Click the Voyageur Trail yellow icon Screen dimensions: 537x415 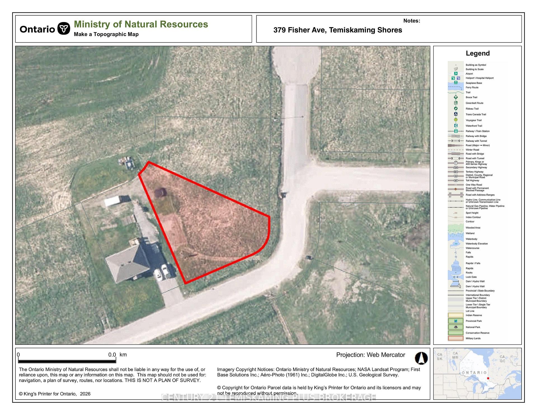coord(456,120)
